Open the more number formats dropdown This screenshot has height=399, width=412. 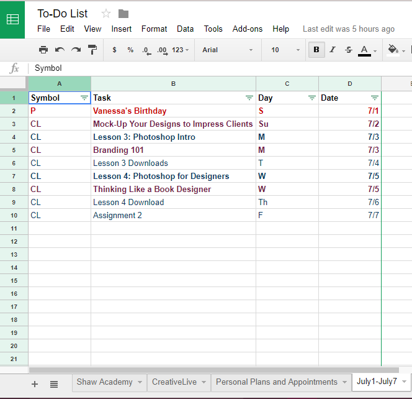click(180, 50)
